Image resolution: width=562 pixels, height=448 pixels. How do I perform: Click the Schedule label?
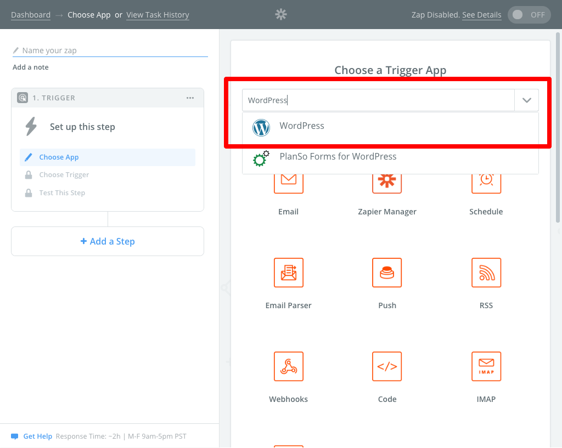pos(486,212)
